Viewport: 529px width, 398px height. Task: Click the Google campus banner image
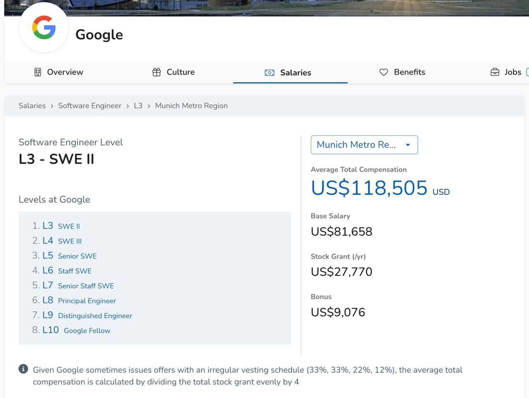[x=267, y=7]
